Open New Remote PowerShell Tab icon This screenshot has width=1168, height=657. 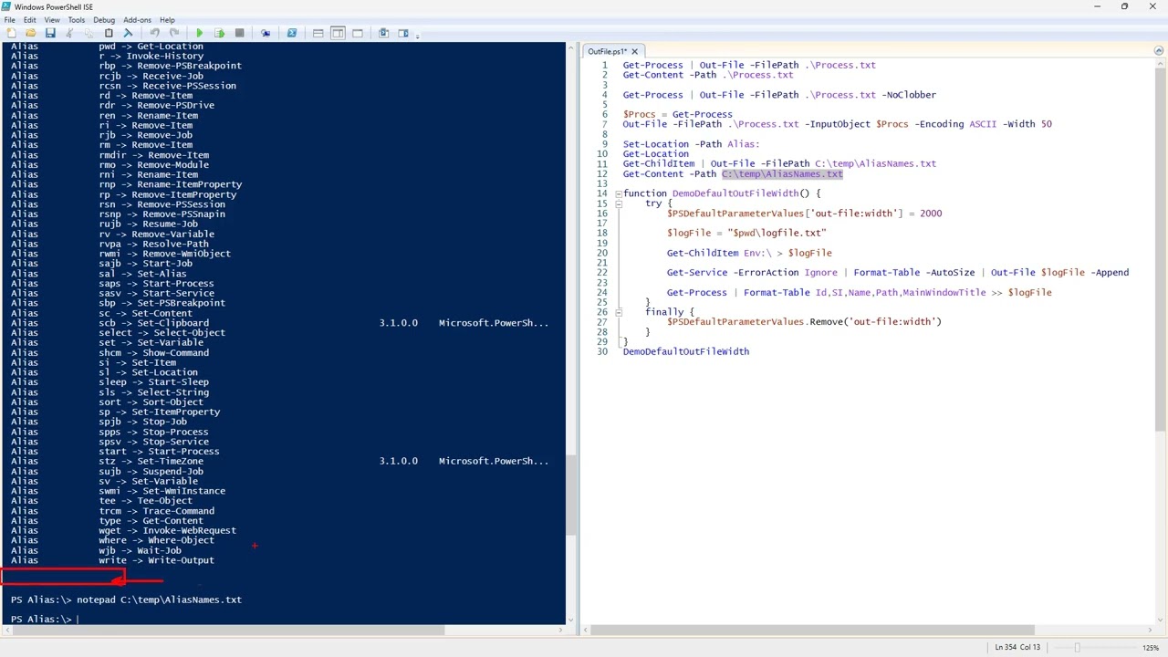[x=266, y=33]
